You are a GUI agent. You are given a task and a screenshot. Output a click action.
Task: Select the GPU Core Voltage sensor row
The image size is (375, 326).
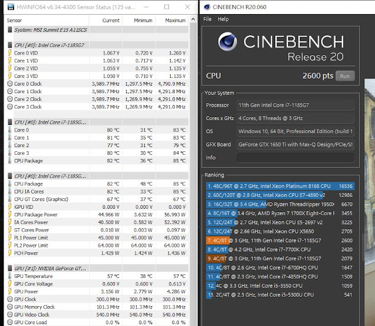pos(97,284)
